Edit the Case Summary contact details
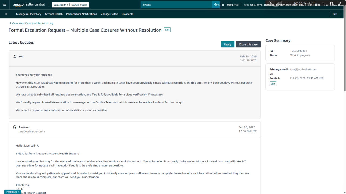Screen dimensions: 346x194 [x=273, y=84]
